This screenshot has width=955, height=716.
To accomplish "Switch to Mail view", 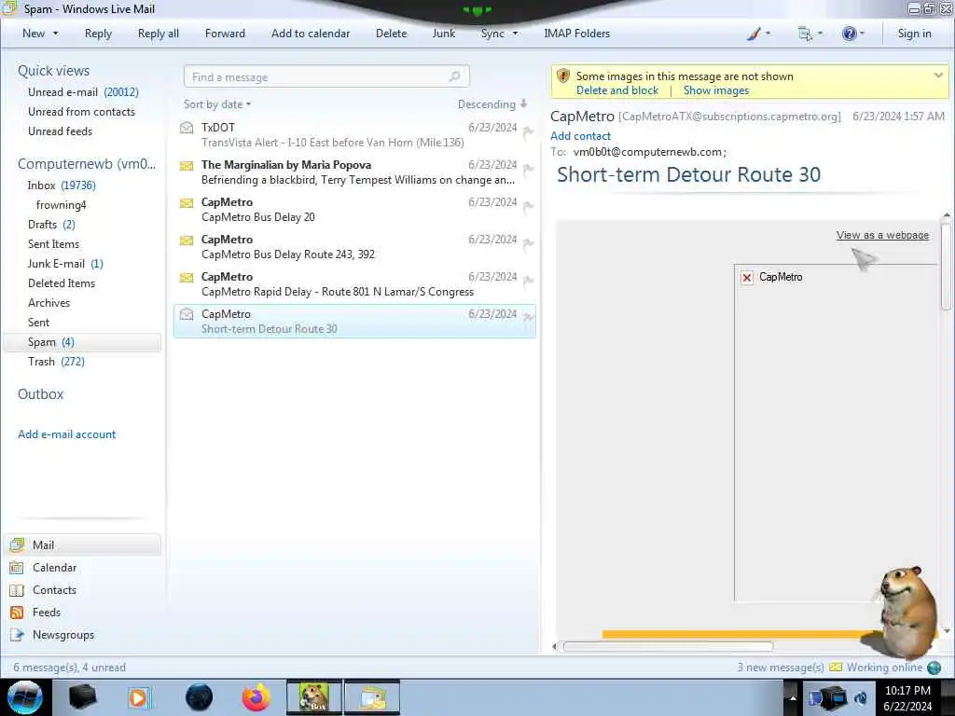I will (83, 544).
